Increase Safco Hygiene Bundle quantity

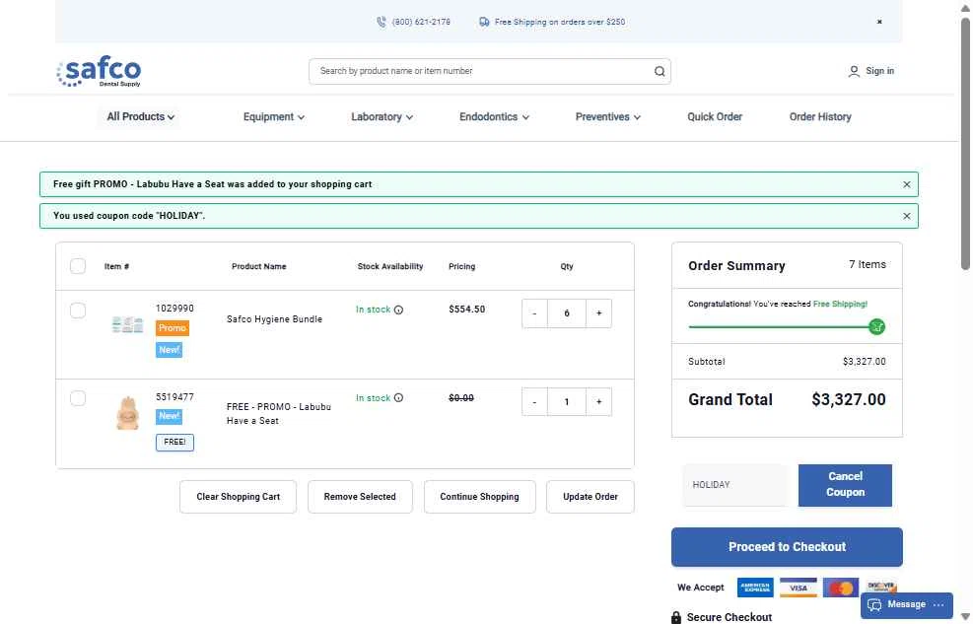coord(598,313)
